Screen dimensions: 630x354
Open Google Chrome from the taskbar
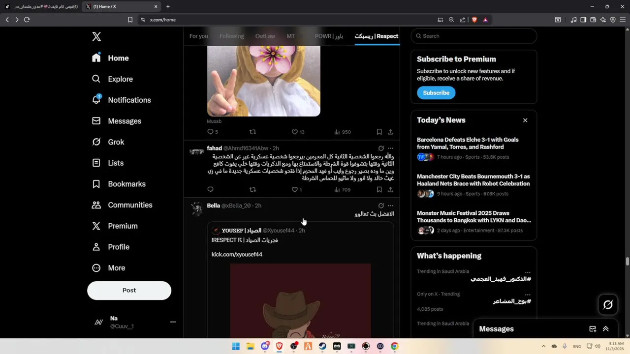(394, 346)
